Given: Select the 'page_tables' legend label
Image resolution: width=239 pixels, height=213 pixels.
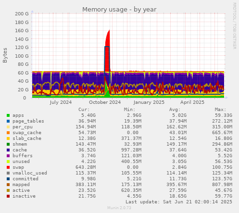Looking at the screenshot, I should coord(28,121).
